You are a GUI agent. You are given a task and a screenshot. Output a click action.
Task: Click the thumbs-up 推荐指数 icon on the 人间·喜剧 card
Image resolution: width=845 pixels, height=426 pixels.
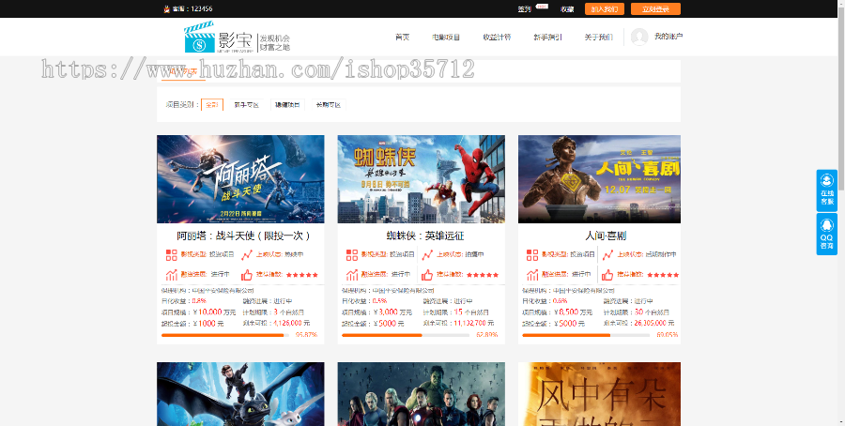[x=607, y=275]
